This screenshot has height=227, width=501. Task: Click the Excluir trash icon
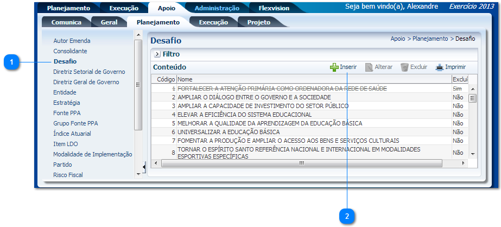coord(404,67)
